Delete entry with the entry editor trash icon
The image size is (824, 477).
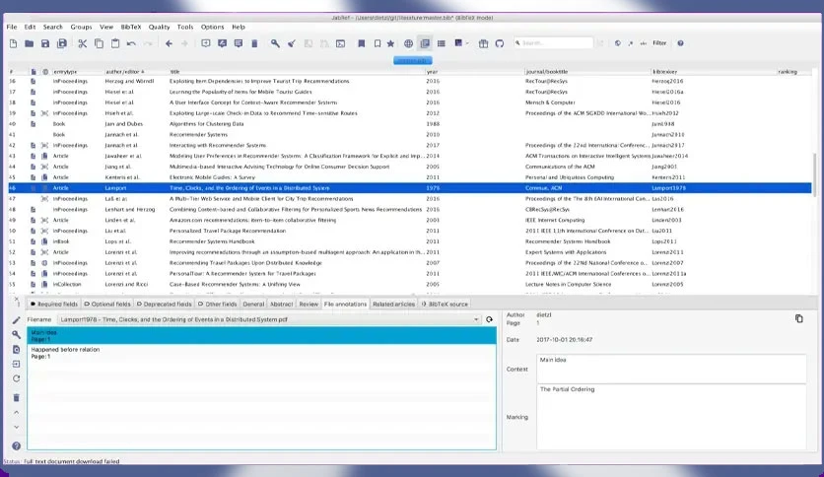[17, 398]
